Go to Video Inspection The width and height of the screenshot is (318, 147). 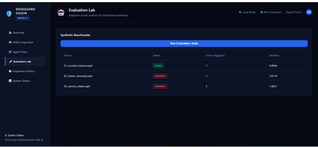pos(25,42)
